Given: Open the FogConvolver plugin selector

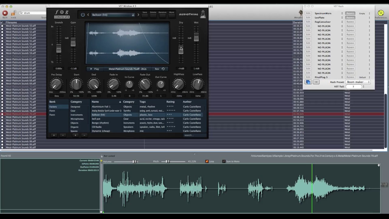Looking at the screenshot, I should pos(342,22).
